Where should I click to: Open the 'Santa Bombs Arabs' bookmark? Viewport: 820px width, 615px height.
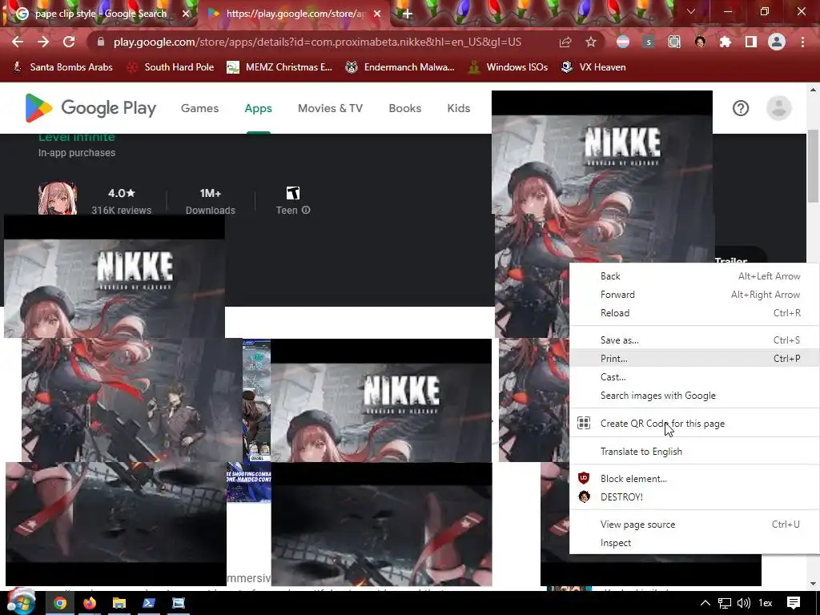[x=62, y=67]
